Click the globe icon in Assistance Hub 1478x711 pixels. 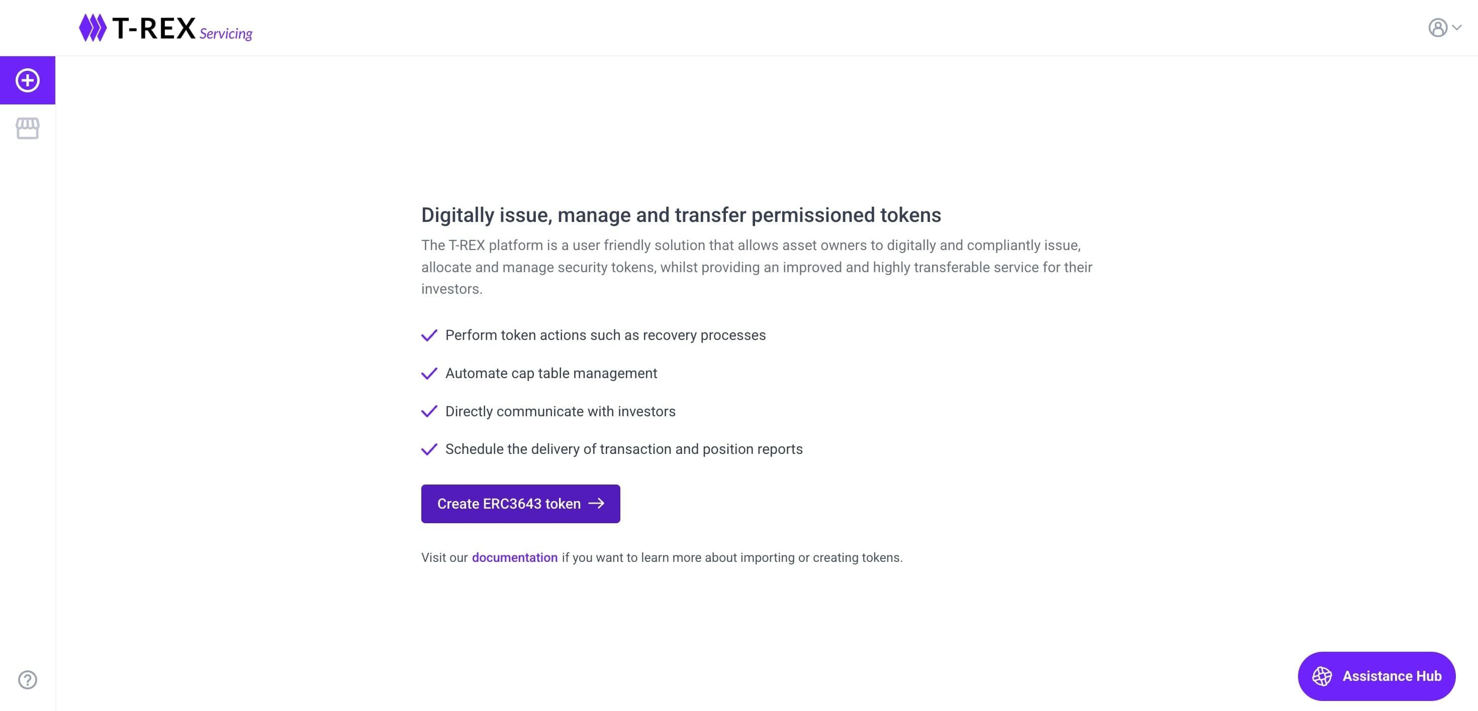click(x=1322, y=676)
